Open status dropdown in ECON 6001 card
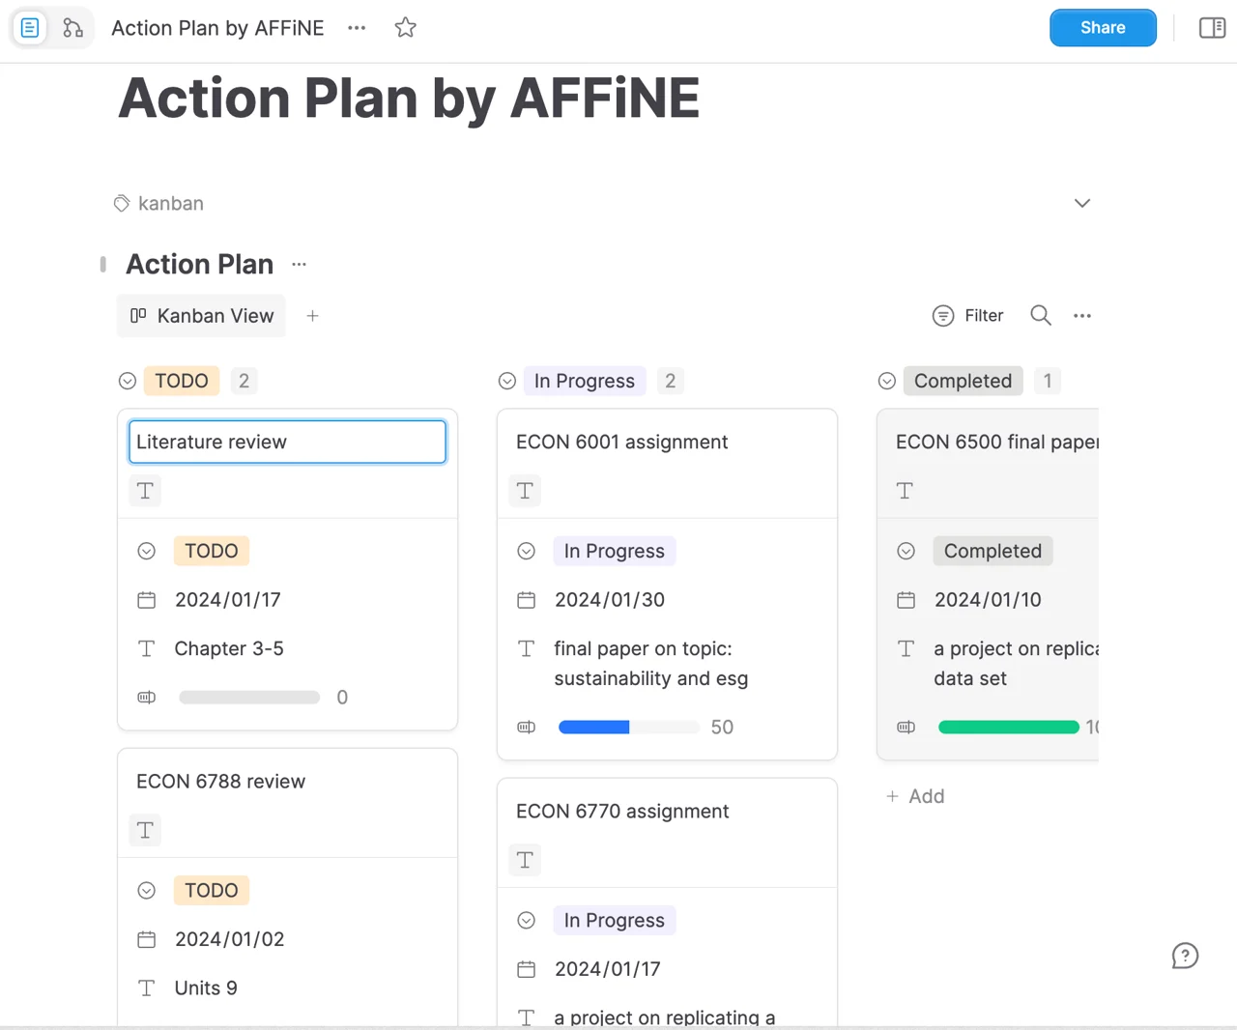The height and width of the screenshot is (1030, 1237). [x=615, y=551]
